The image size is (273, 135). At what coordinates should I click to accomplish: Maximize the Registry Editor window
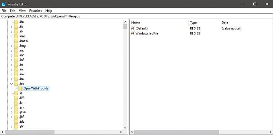255,4
